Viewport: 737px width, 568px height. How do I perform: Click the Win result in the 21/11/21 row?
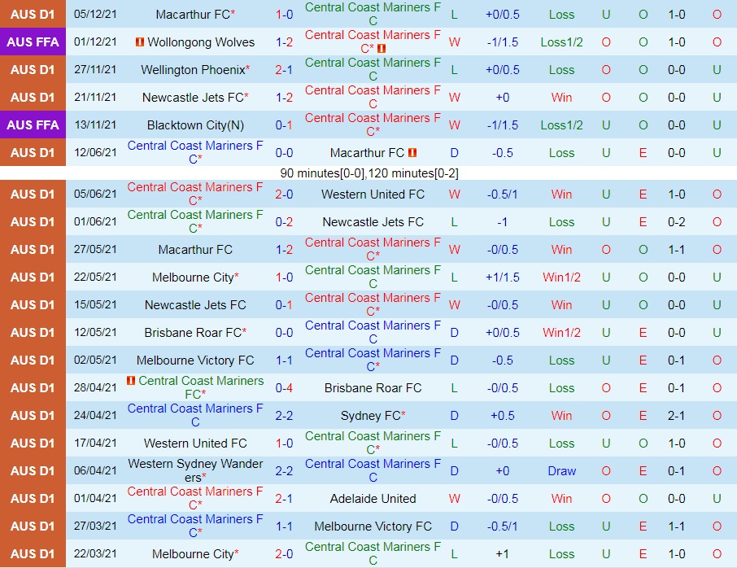561,98
